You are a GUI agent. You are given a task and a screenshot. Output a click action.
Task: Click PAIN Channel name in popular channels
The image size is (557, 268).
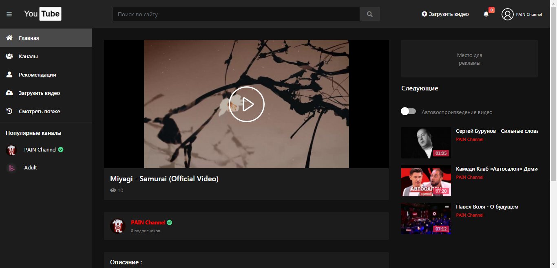[x=40, y=149]
